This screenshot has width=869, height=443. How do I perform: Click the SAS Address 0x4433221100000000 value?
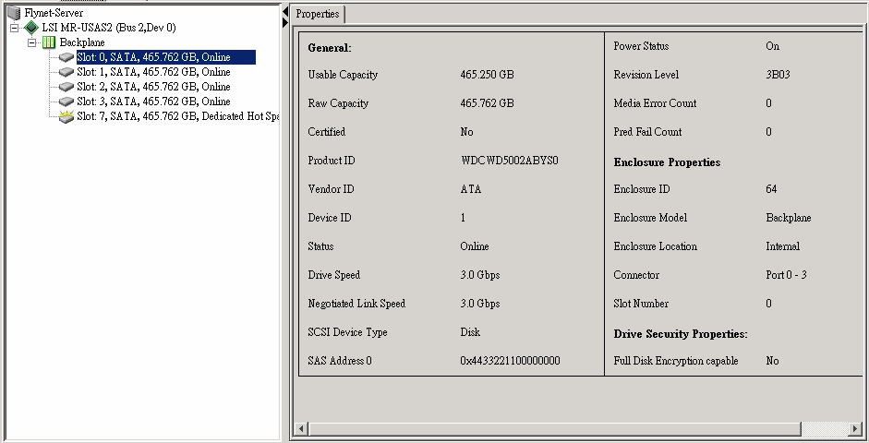pyautogui.click(x=510, y=361)
